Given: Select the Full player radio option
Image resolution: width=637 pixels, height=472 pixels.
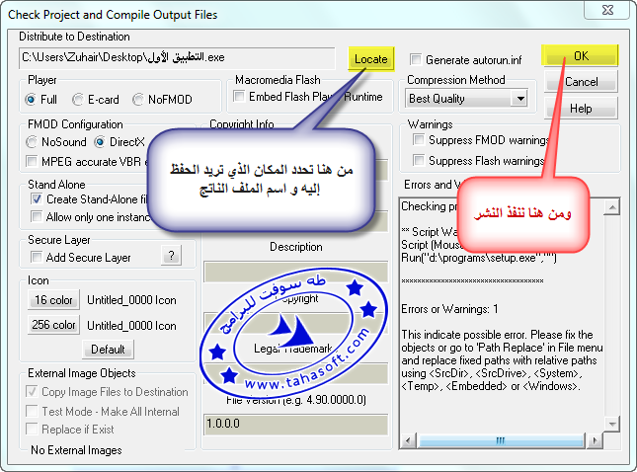Looking at the screenshot, I should tap(32, 100).
